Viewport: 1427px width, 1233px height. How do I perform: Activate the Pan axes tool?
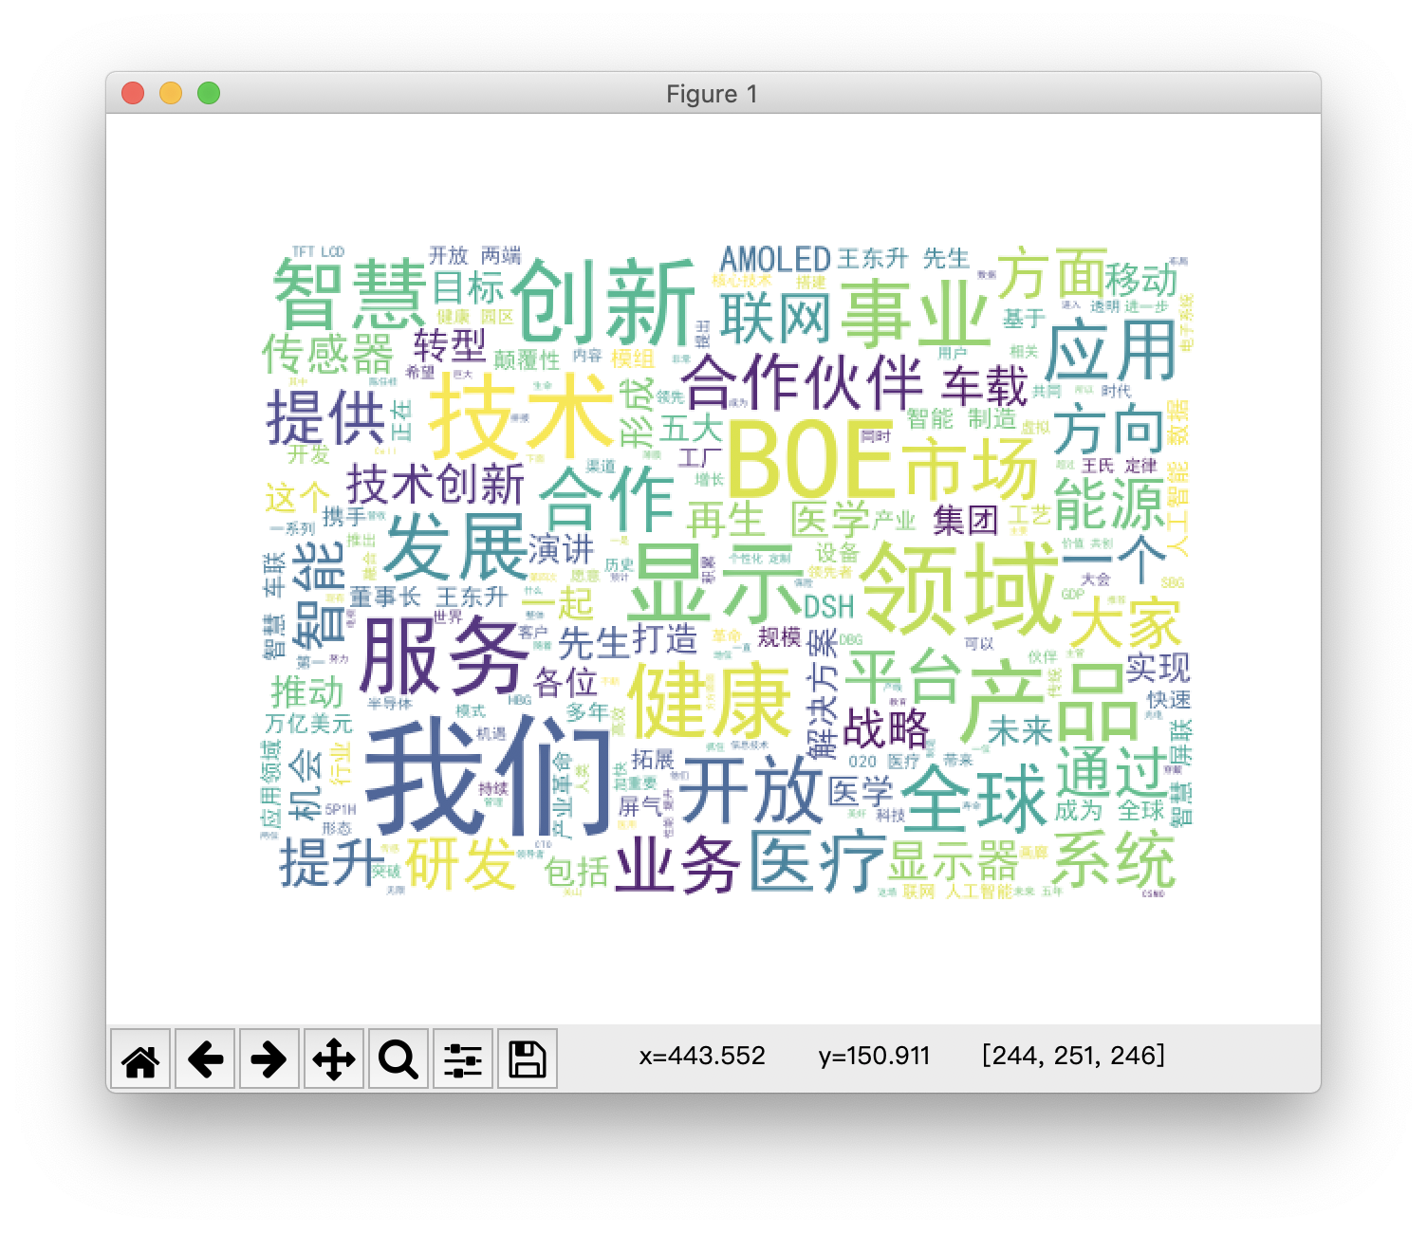coord(334,1058)
